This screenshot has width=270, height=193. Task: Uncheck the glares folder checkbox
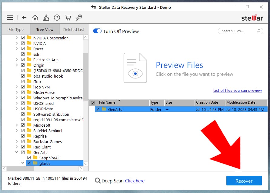[29, 163]
